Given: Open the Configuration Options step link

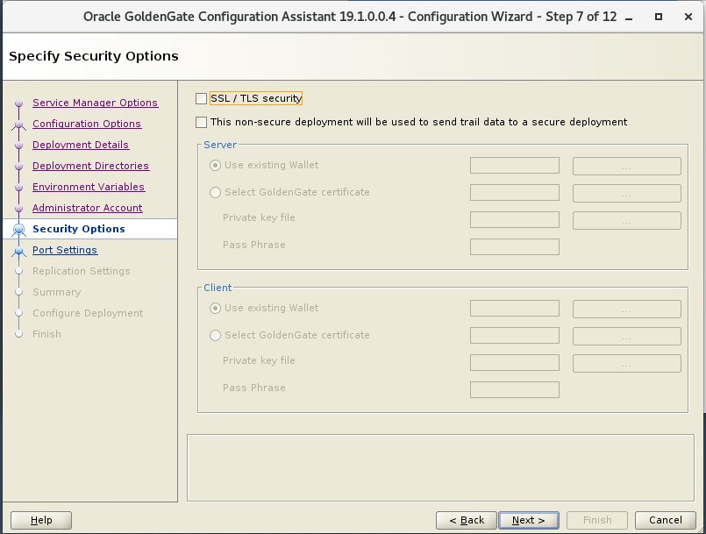Looking at the screenshot, I should point(87,124).
